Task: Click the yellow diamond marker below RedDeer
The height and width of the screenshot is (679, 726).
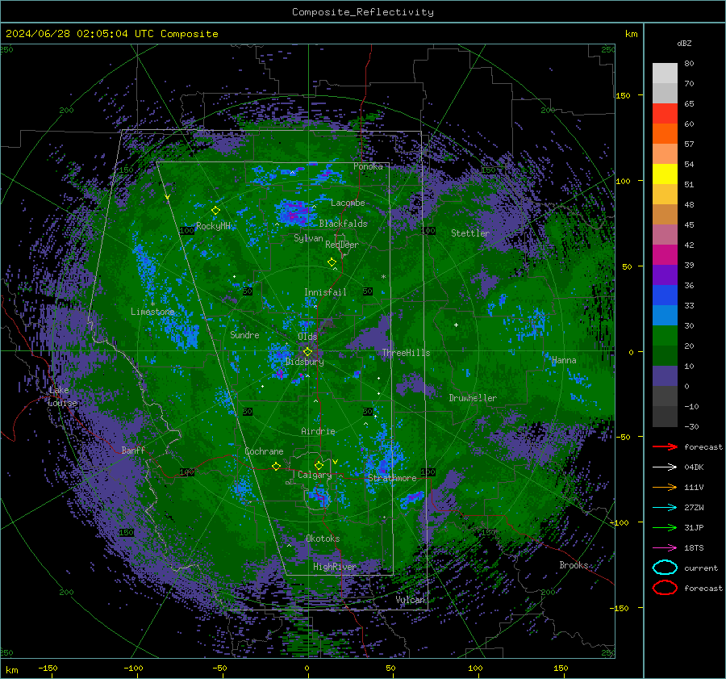Action: [x=332, y=262]
